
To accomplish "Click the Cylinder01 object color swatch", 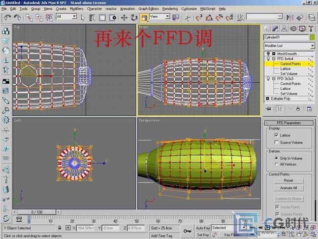I will click(312, 37).
